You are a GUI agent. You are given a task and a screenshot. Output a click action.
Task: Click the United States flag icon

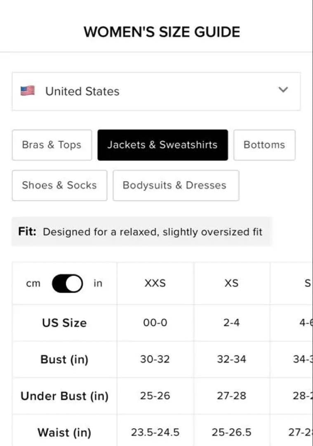pos(28,91)
